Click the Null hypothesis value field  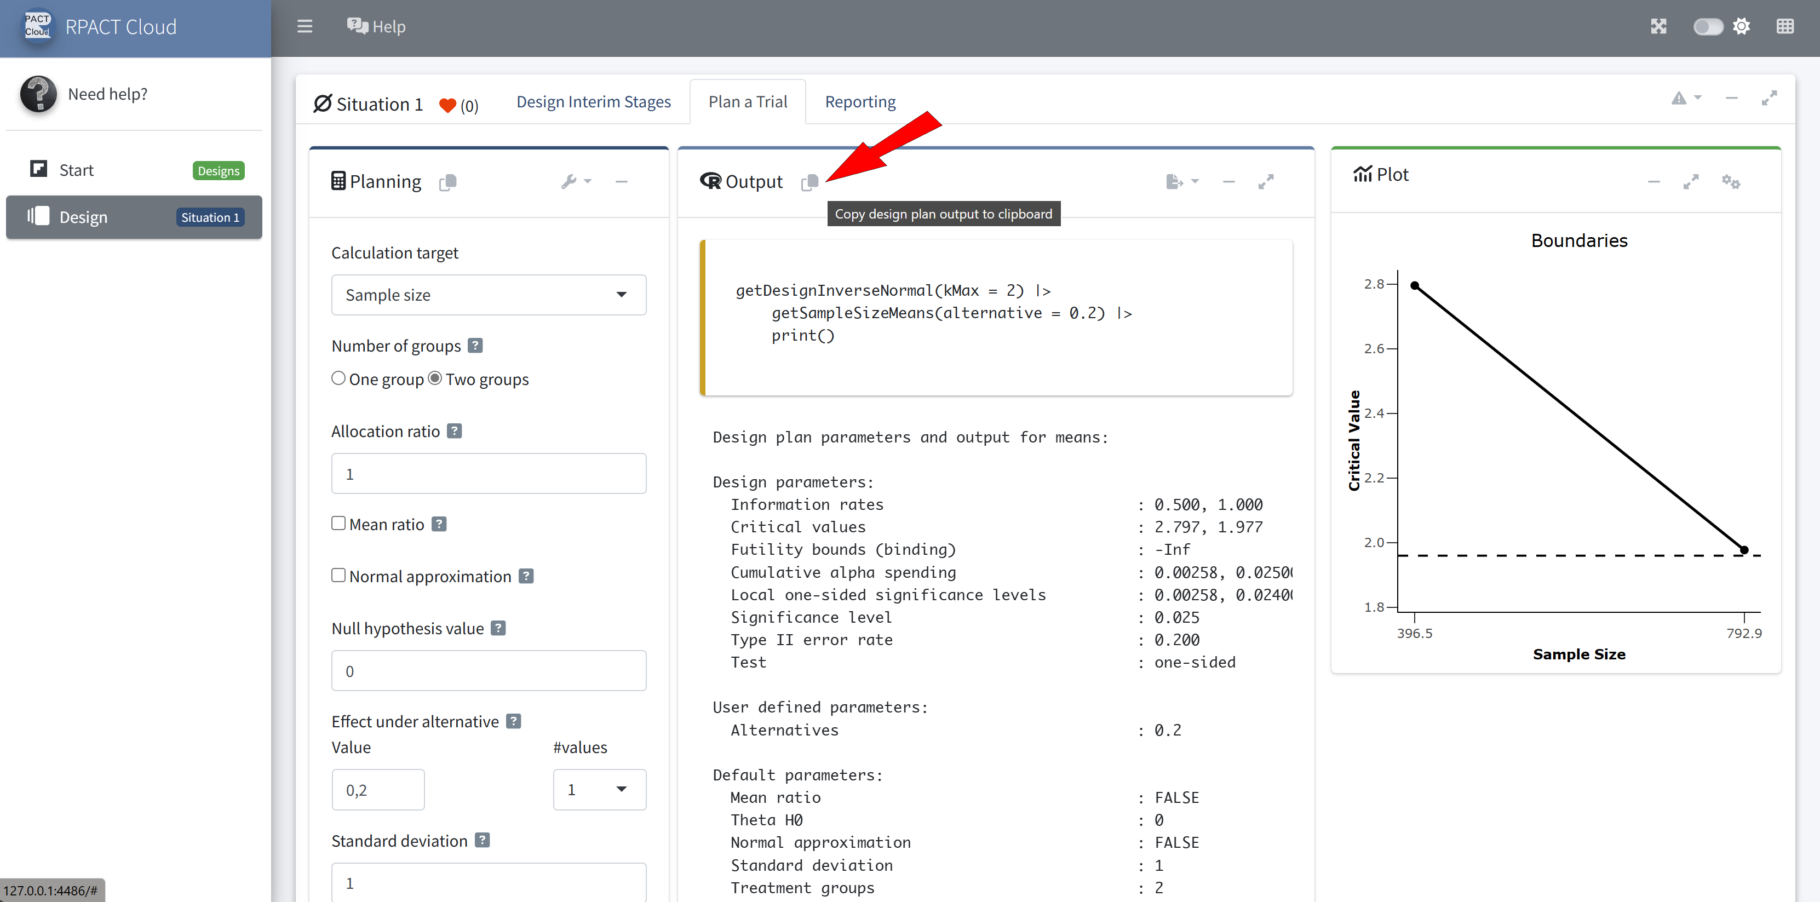click(488, 671)
